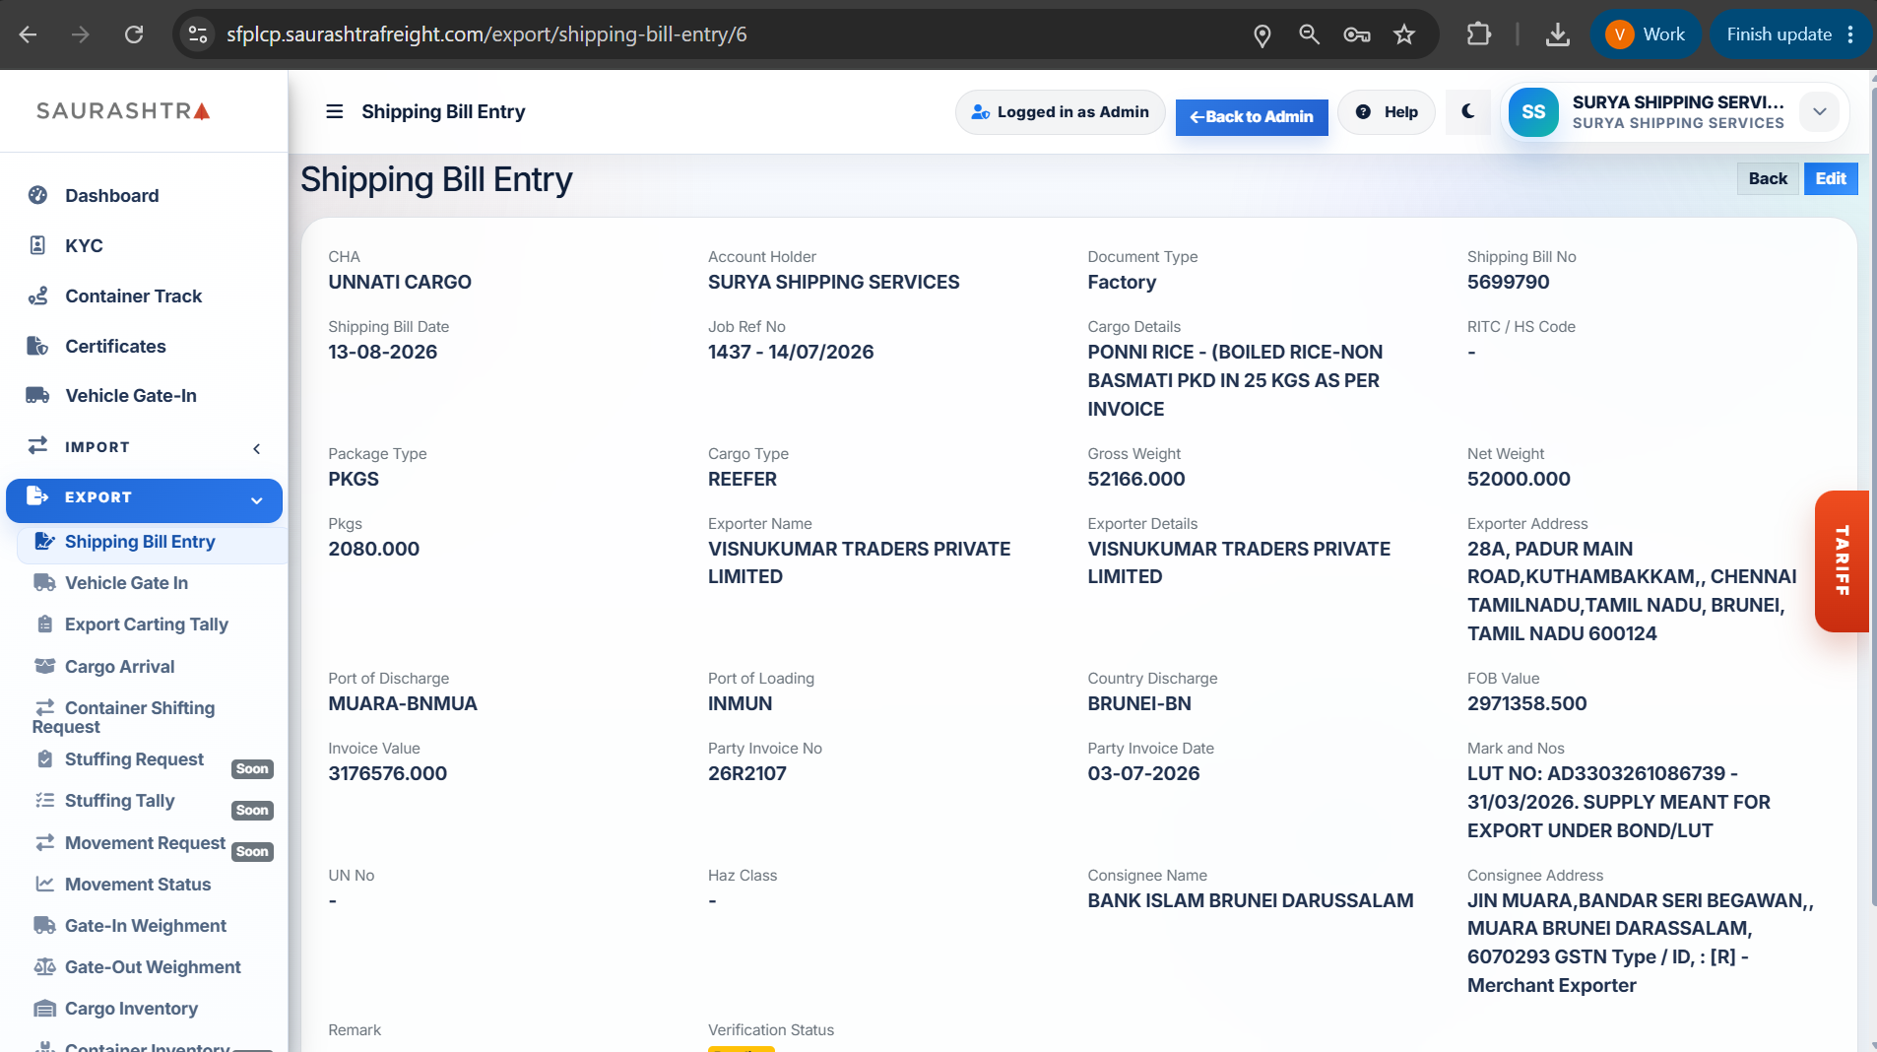
Task: Open the Dashboard menu item
Action: [x=111, y=195]
